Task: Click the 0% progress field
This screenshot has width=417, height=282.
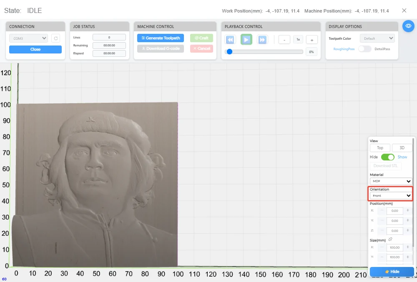Action: click(311, 52)
